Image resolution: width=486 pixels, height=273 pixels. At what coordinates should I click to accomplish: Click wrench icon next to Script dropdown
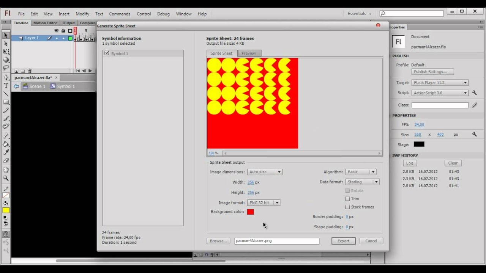click(474, 93)
